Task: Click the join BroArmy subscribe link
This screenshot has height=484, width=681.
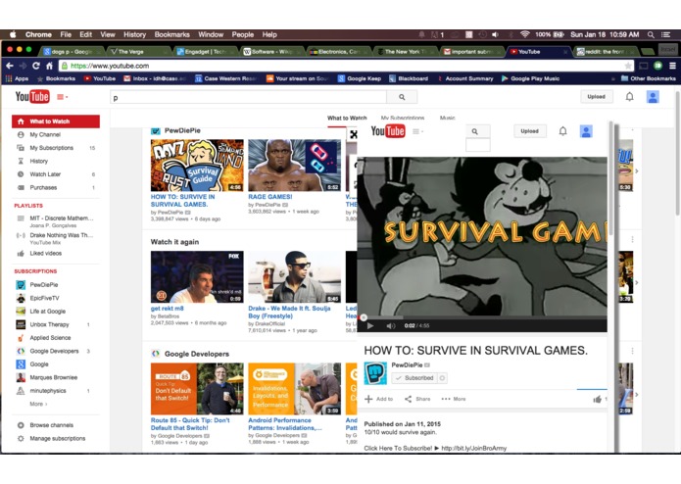Action: pyautogui.click(x=474, y=449)
